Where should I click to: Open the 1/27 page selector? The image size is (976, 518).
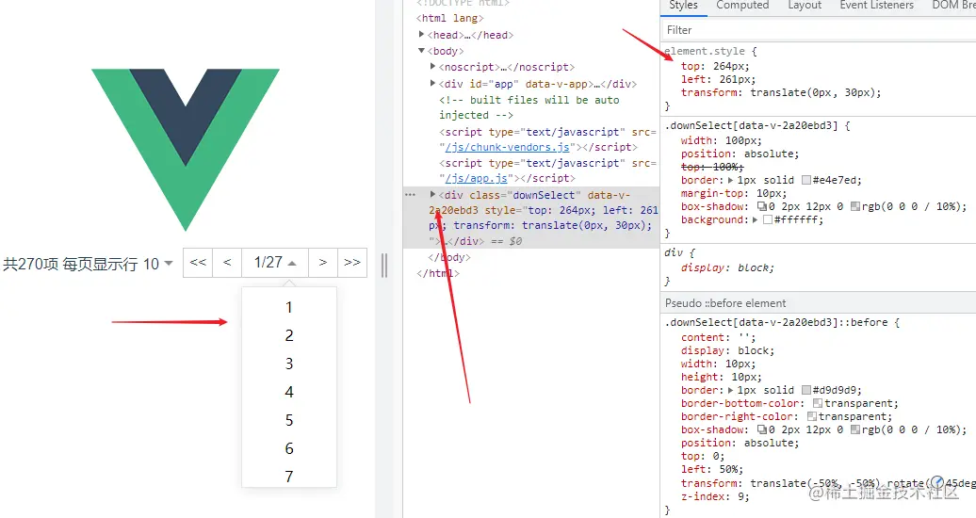pyautogui.click(x=275, y=263)
